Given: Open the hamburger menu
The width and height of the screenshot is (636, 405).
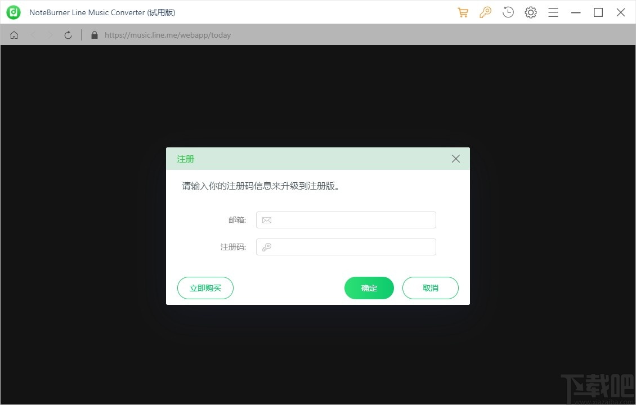Looking at the screenshot, I should pyautogui.click(x=553, y=12).
